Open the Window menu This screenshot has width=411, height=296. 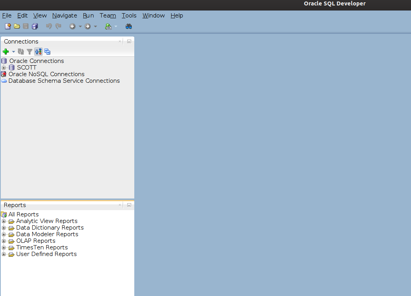(154, 16)
